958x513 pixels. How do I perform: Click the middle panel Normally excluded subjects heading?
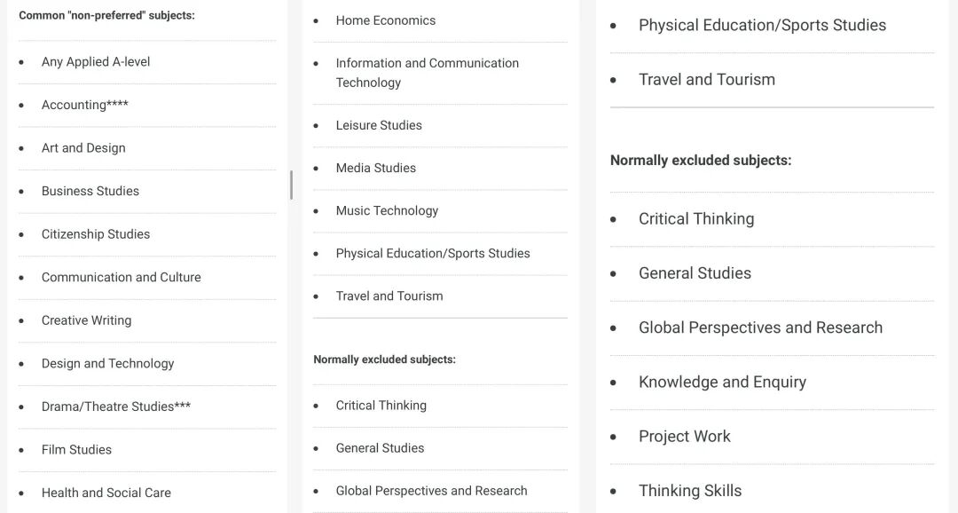click(384, 359)
